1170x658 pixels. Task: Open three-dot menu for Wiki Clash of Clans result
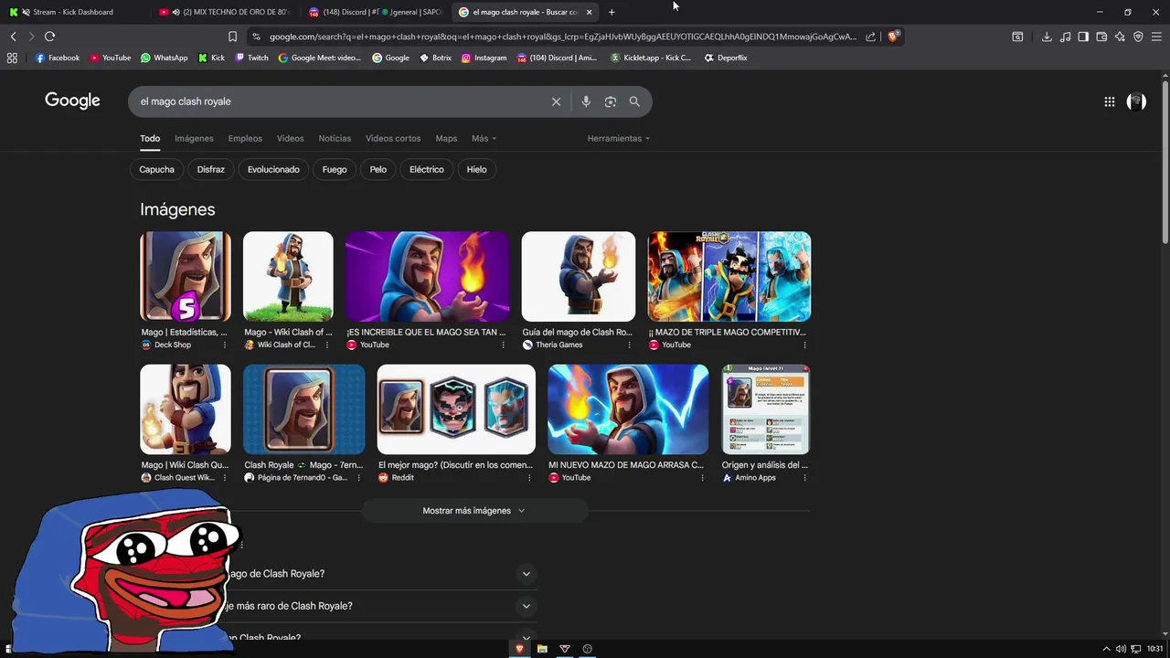pos(327,345)
